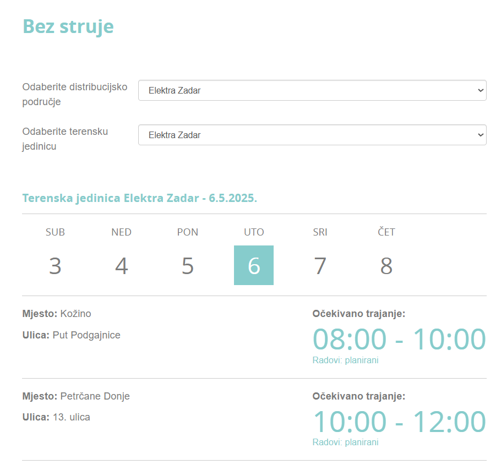Click the 10:00 - 12:00 time range

[x=399, y=422]
